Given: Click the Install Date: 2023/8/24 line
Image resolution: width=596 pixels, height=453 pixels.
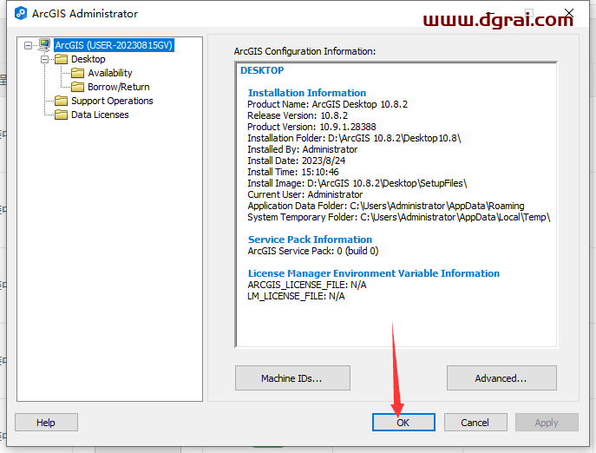Looking at the screenshot, I should (x=296, y=161).
